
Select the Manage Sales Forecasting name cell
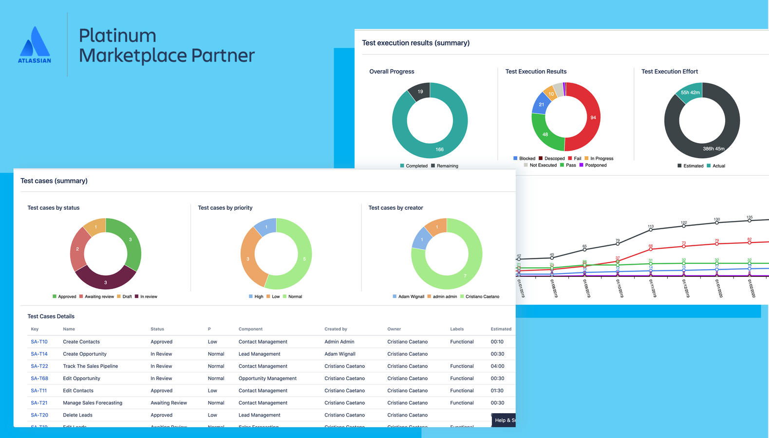click(x=93, y=402)
